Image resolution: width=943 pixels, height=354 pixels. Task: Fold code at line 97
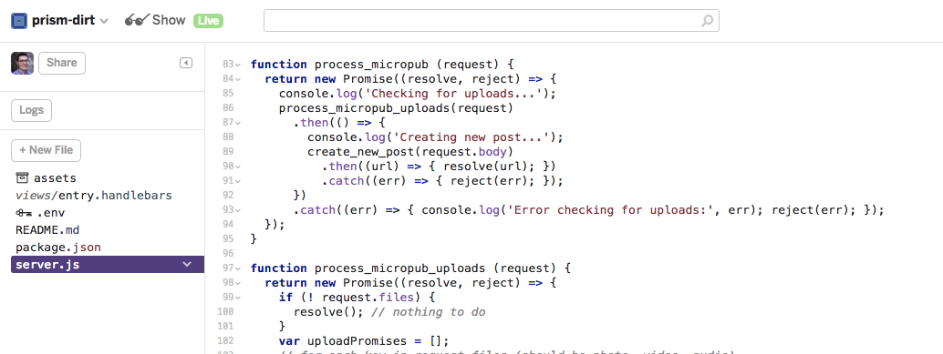point(237,268)
